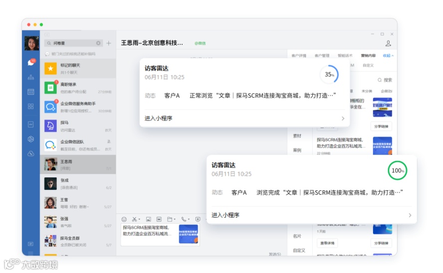The image size is (443, 273).
Task: Click chevron arrow in 100% visitor radar card
Action: tap(410, 215)
